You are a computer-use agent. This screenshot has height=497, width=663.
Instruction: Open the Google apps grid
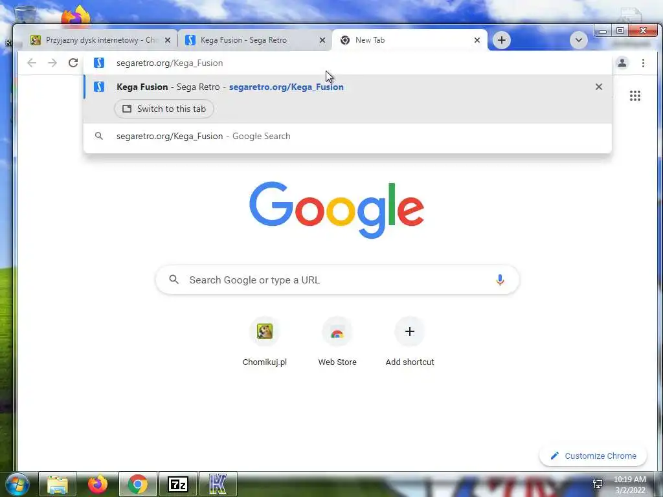coord(635,96)
